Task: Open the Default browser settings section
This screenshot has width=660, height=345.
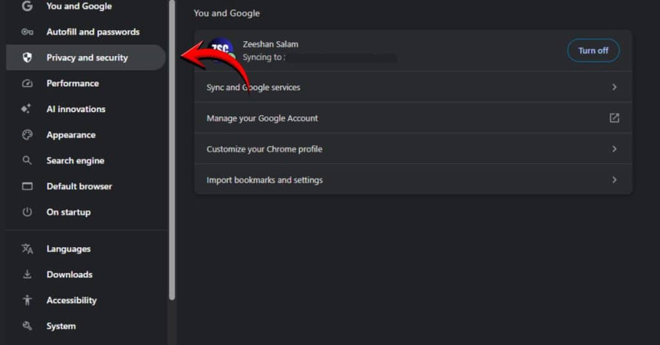Action: [x=79, y=187]
